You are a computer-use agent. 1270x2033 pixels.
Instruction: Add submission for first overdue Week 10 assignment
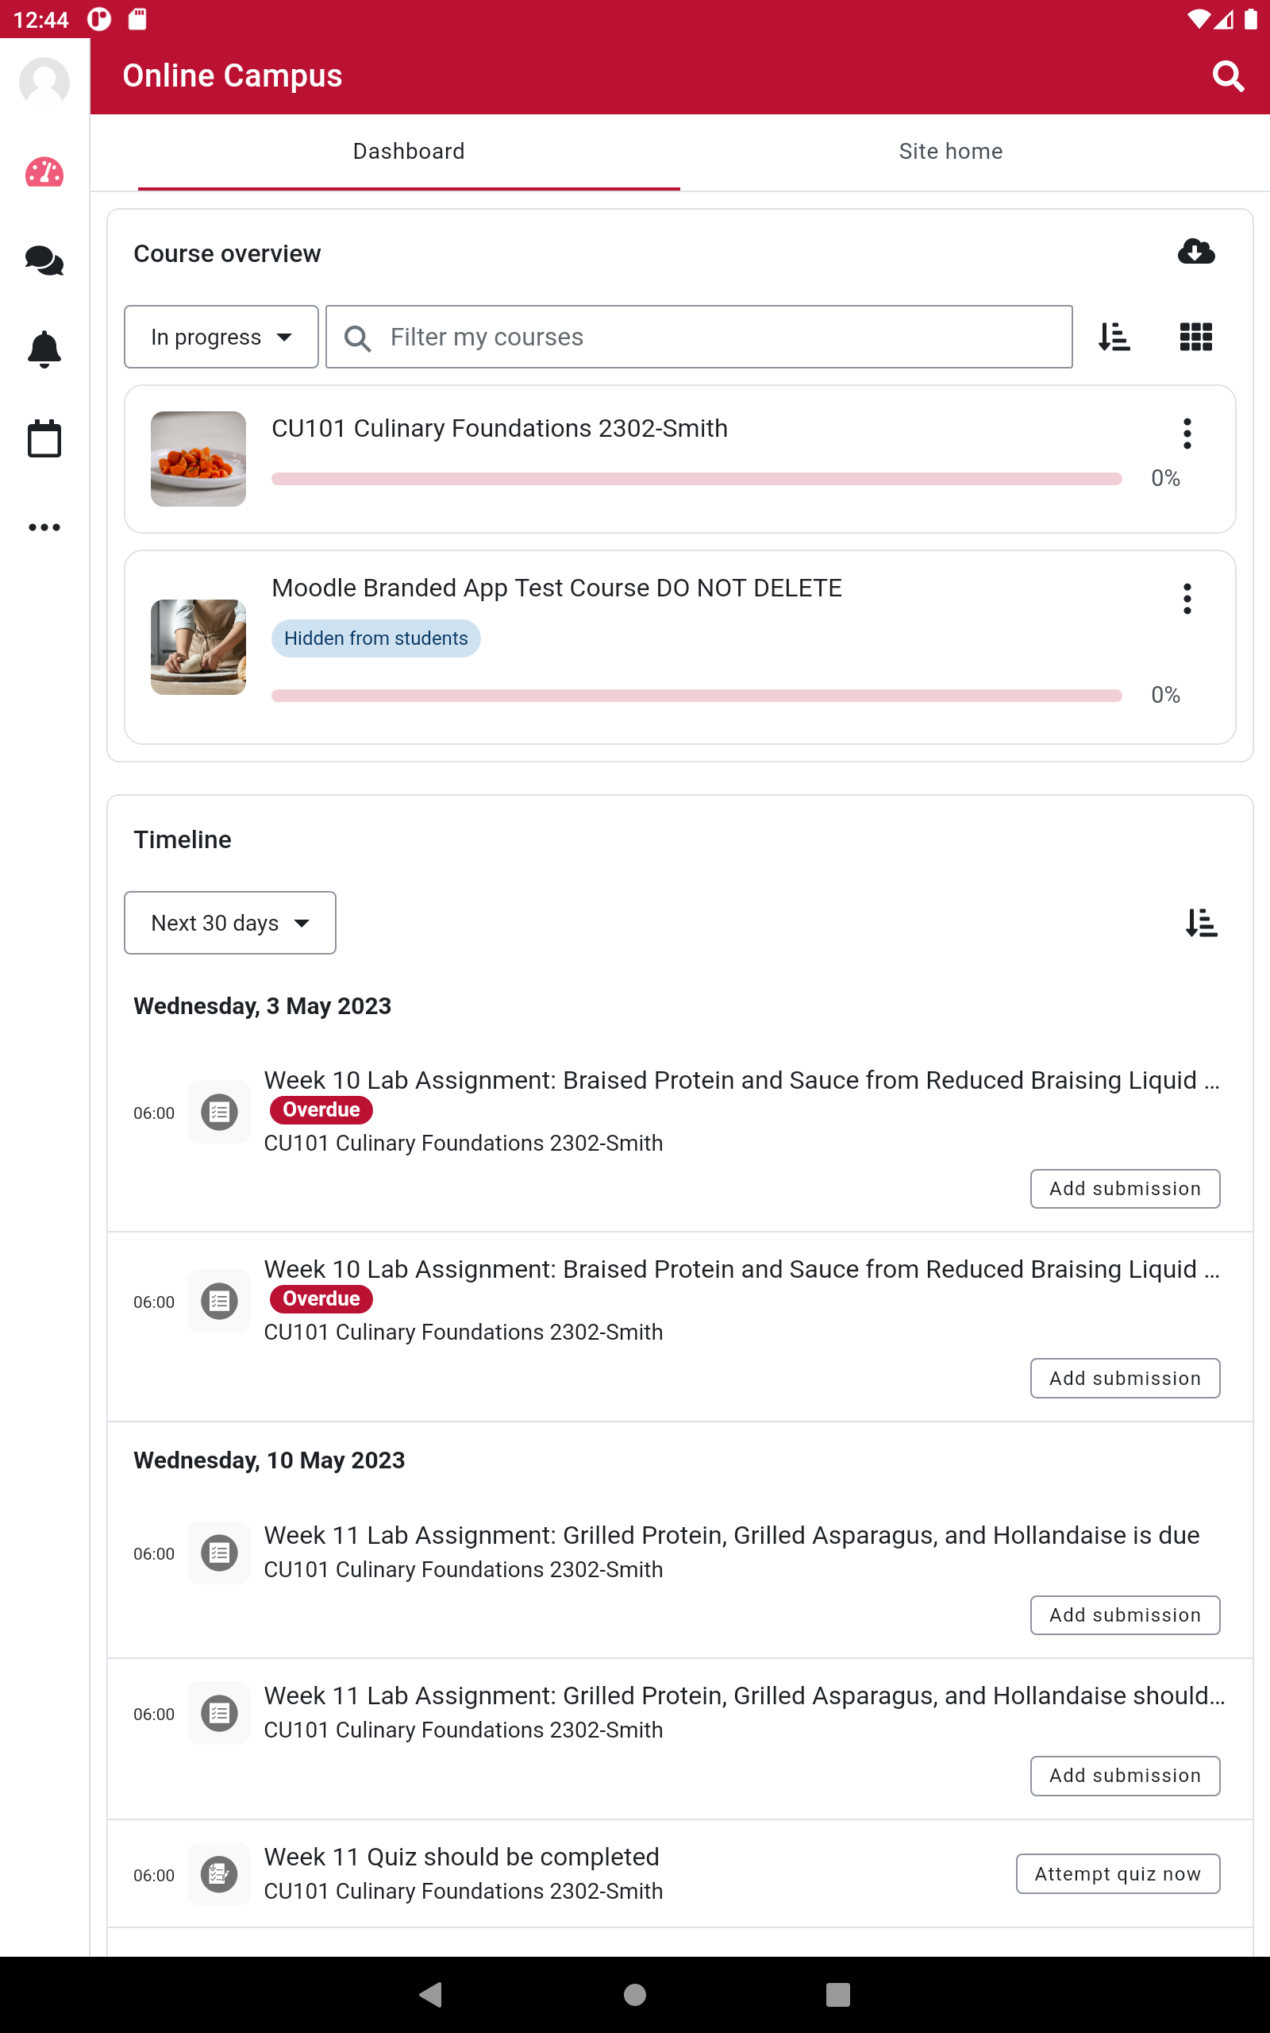(1125, 1189)
